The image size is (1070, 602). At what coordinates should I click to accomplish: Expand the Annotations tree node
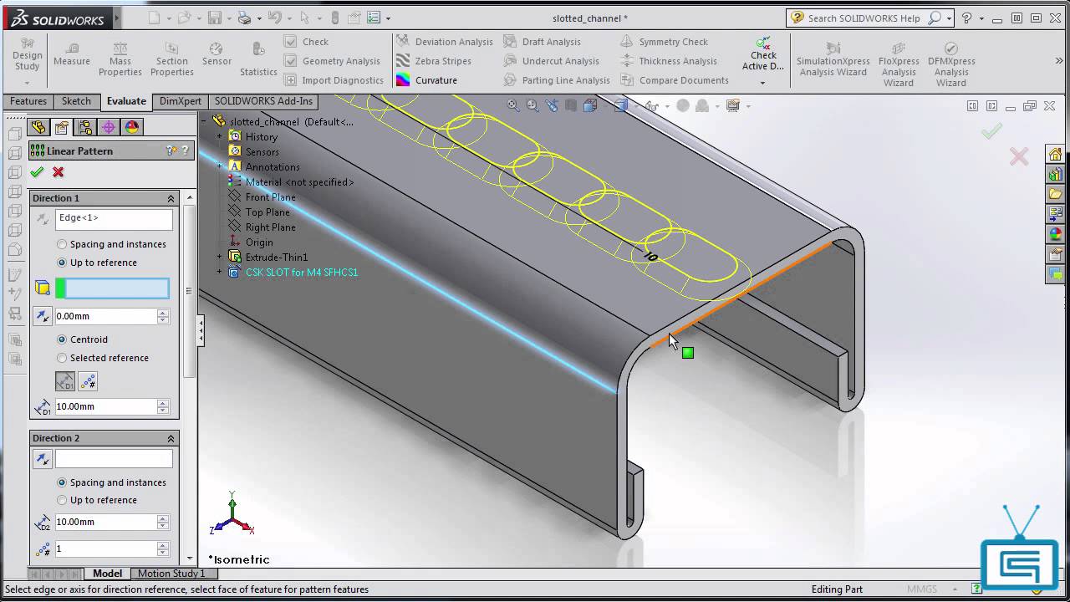click(x=220, y=166)
